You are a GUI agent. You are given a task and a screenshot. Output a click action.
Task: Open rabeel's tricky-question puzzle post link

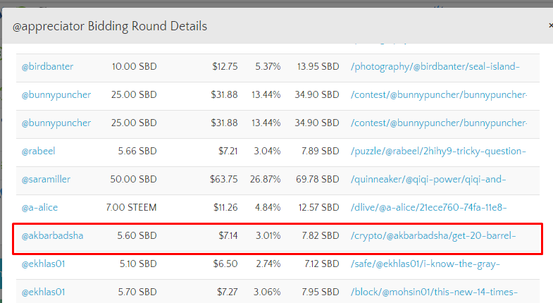(437, 151)
